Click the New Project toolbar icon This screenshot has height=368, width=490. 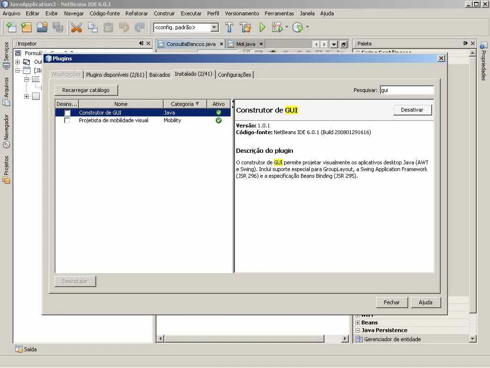pyautogui.click(x=26, y=27)
